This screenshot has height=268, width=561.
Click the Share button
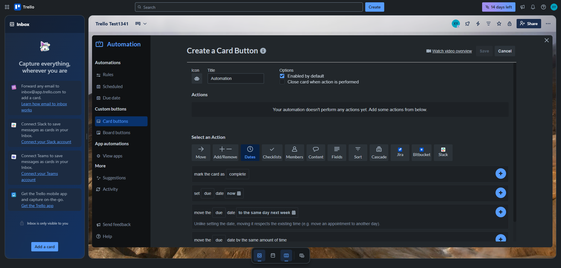point(529,24)
